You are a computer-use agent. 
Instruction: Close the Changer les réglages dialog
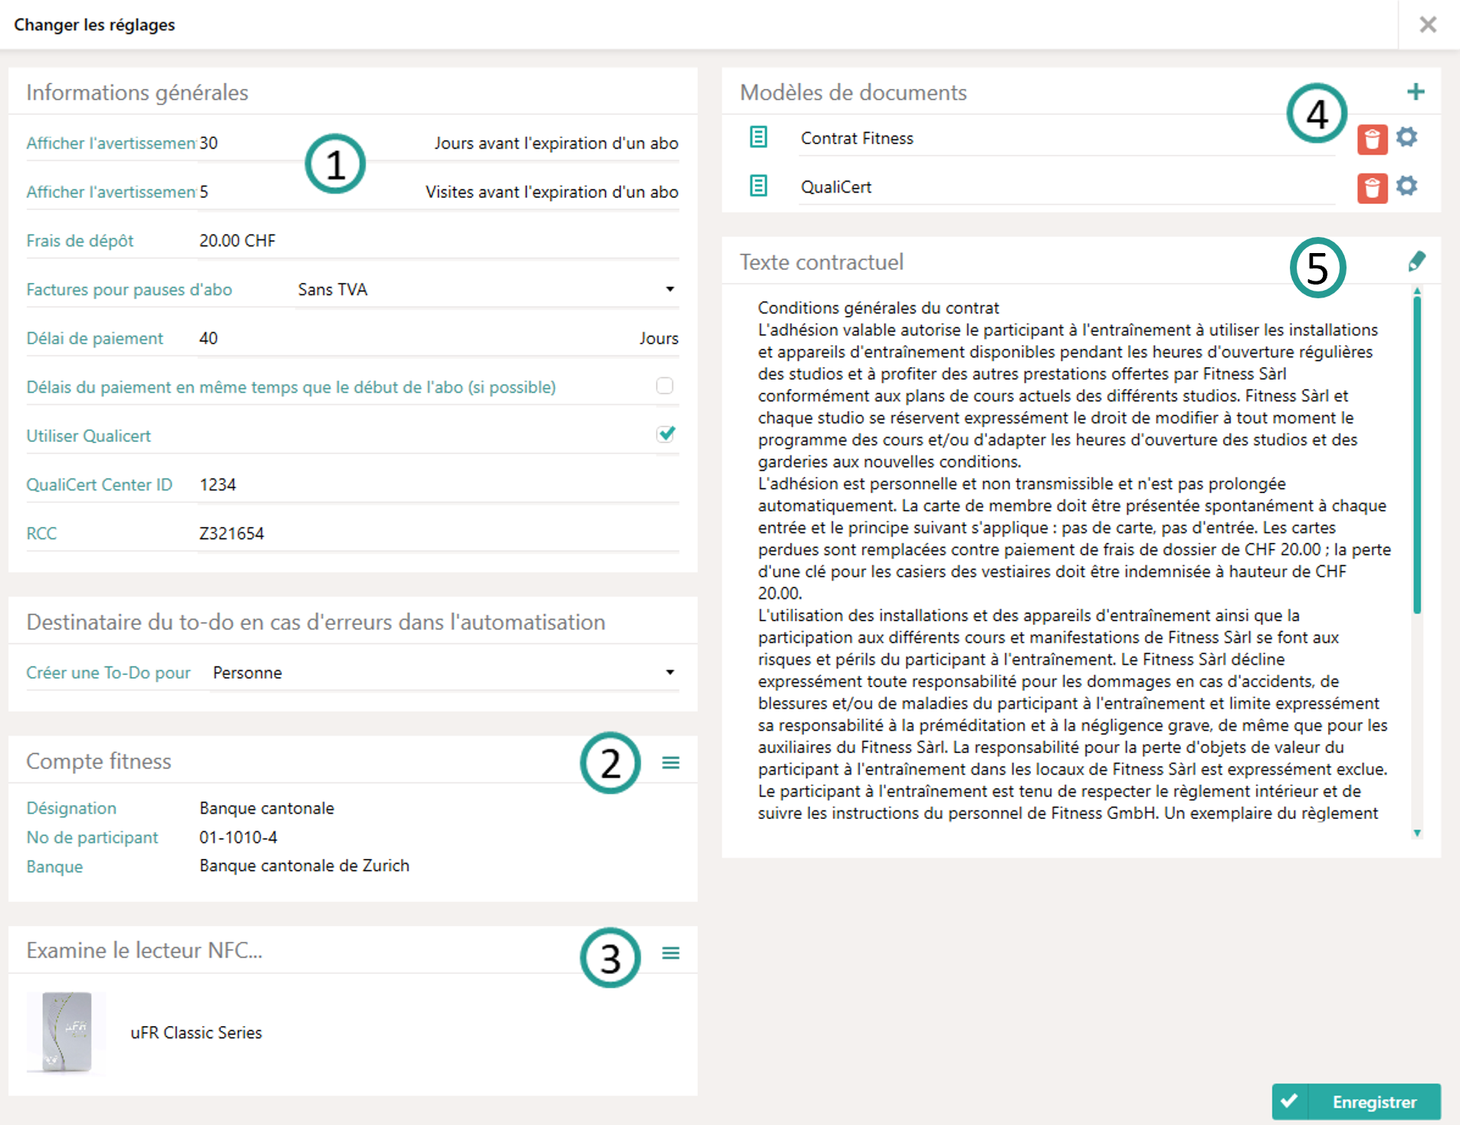click(1427, 25)
